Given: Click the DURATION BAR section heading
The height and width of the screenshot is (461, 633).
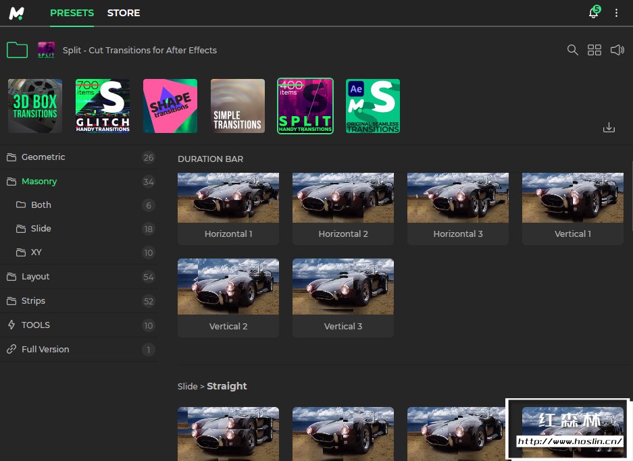Looking at the screenshot, I should pos(210,159).
